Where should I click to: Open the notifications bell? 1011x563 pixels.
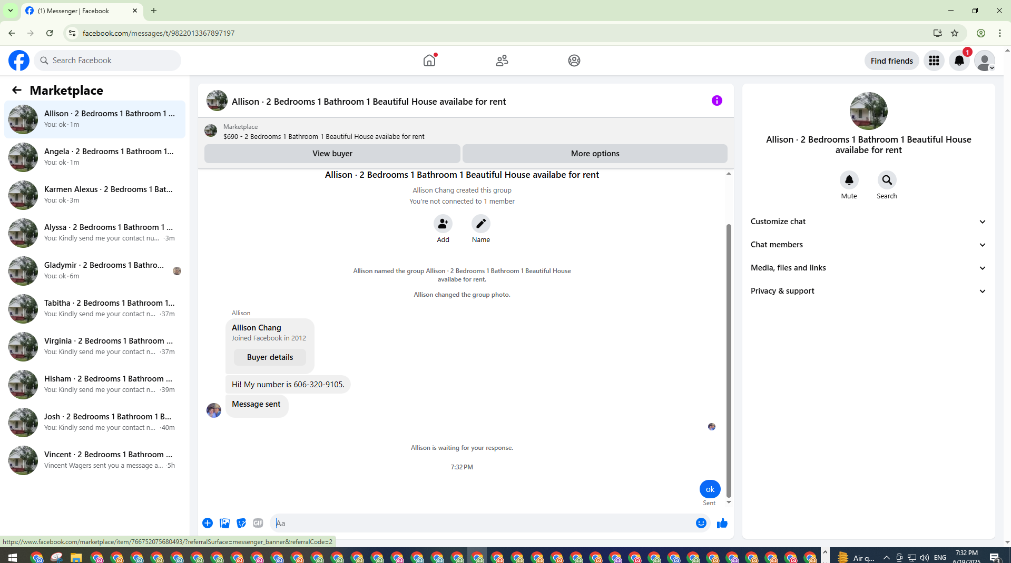tap(959, 61)
